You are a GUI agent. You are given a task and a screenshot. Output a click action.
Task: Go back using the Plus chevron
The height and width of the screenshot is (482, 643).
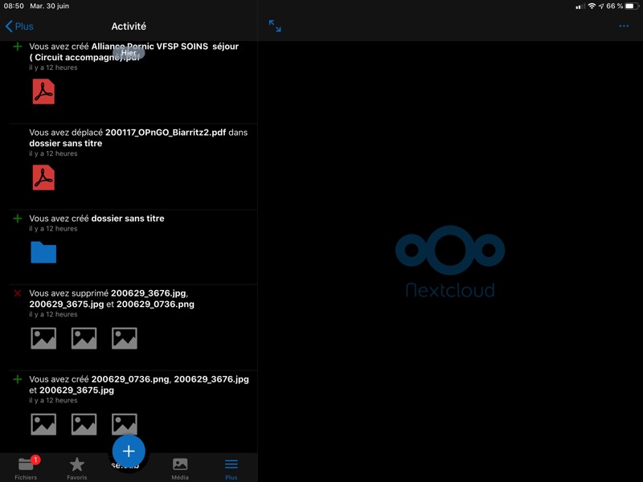pos(19,27)
